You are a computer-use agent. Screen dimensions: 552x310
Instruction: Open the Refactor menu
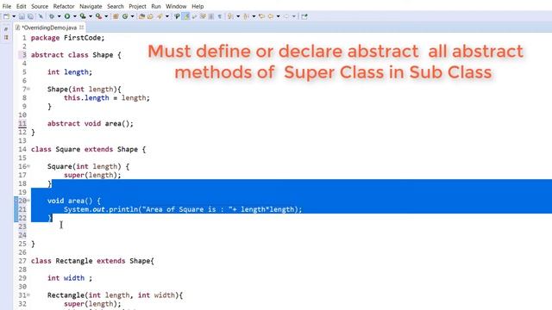pos(64,6)
